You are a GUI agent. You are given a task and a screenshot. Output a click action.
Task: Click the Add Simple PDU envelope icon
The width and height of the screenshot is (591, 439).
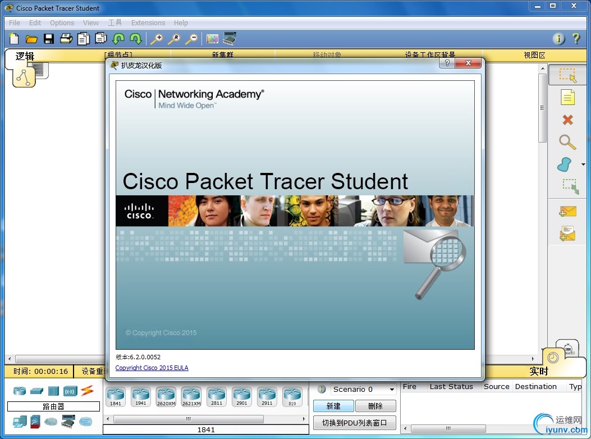click(568, 212)
